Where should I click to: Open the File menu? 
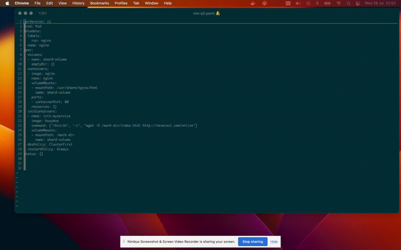coord(37,3)
